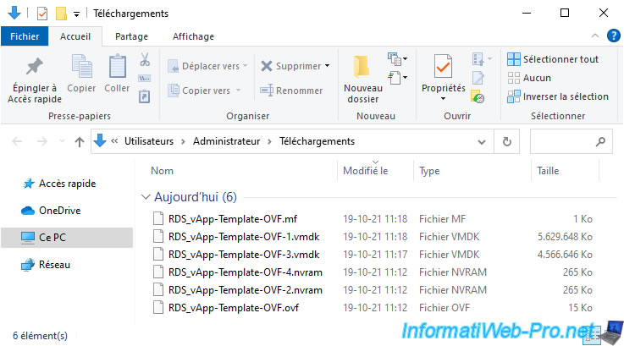The width and height of the screenshot is (624, 346).
Task: Select OneDrive in navigation pane
Action: tap(60, 211)
